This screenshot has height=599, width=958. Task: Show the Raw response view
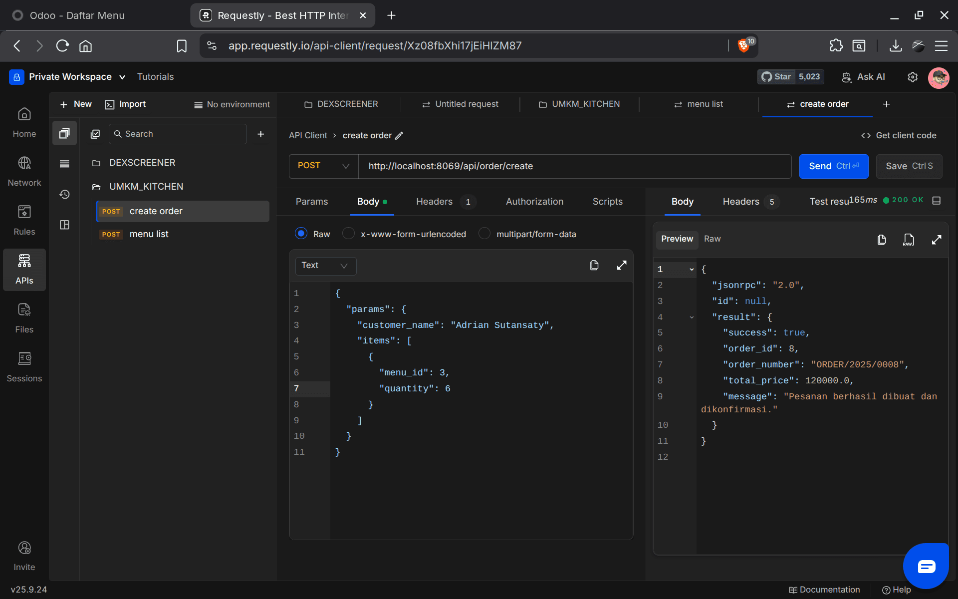click(712, 239)
